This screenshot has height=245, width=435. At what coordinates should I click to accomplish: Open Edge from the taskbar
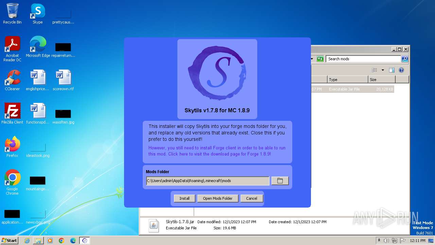[73, 241]
